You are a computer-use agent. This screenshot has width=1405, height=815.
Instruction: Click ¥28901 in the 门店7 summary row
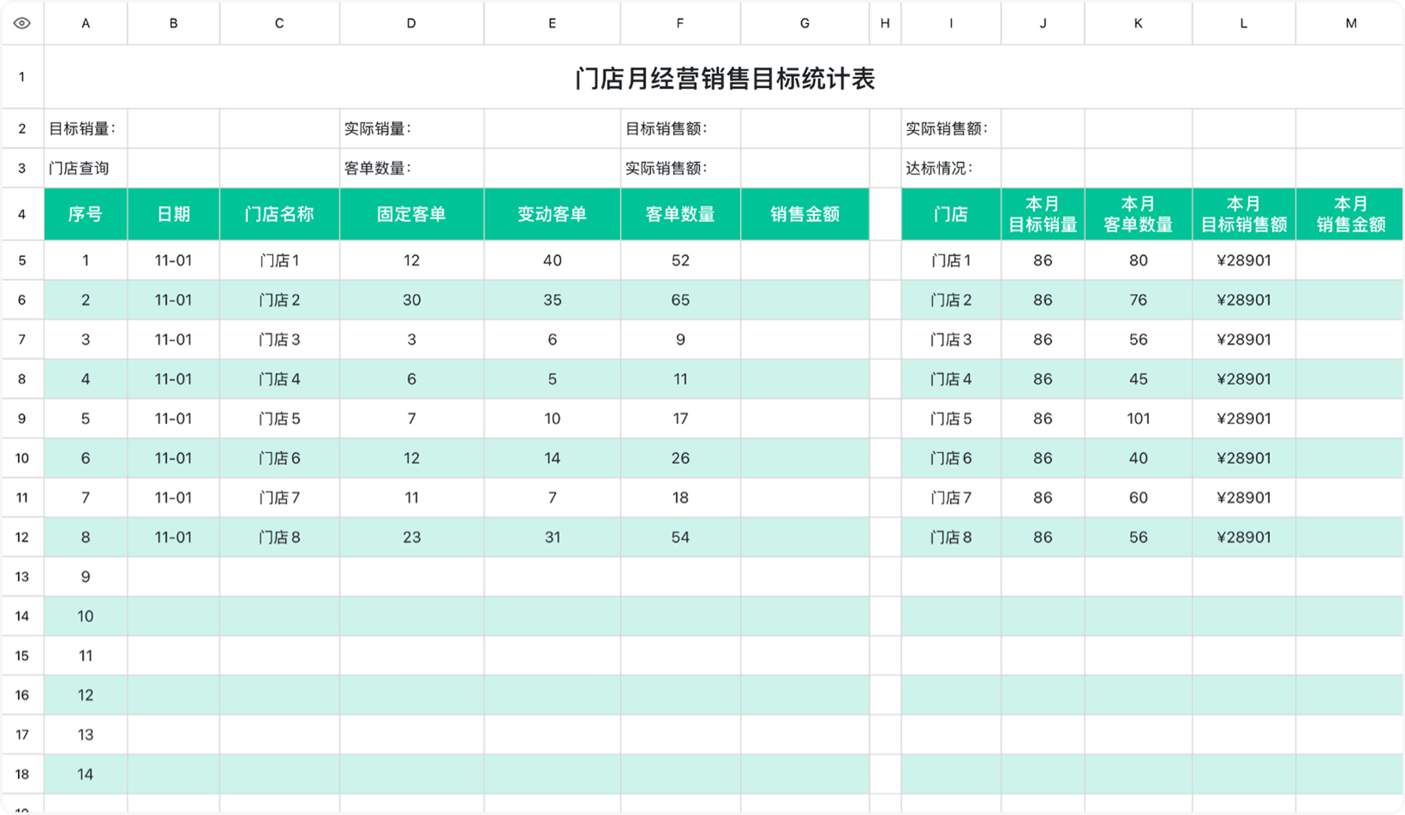tap(1243, 497)
